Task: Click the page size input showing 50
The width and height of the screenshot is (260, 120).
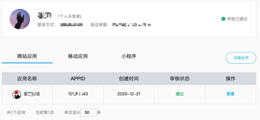Action: (89, 113)
